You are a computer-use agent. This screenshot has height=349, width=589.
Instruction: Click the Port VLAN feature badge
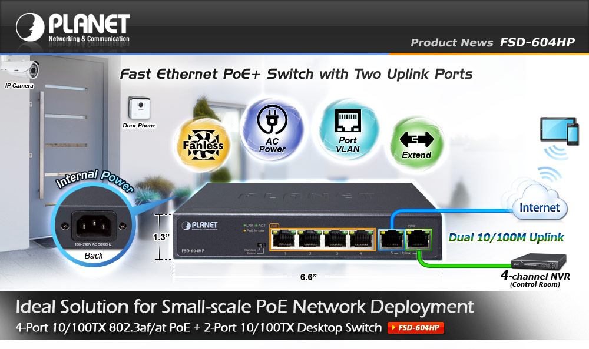pos(348,130)
